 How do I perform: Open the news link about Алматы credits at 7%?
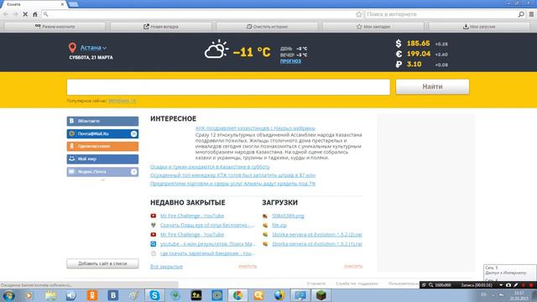coord(233,184)
